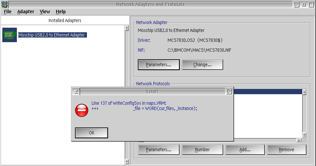Open the View menu
Image resolution: width=316 pixels, height=166 pixels.
point(45,12)
